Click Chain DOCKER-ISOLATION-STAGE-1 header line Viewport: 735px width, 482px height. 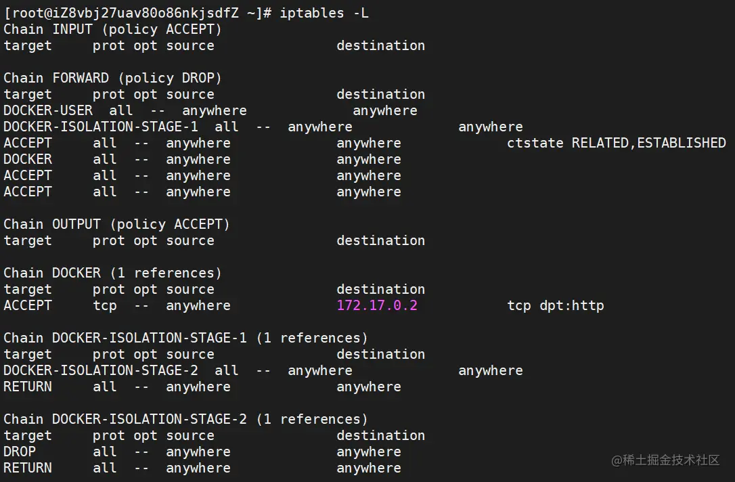(185, 338)
